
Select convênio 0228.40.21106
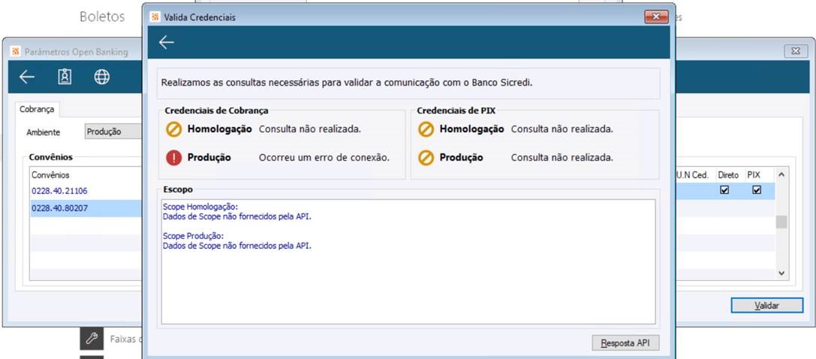coord(59,191)
